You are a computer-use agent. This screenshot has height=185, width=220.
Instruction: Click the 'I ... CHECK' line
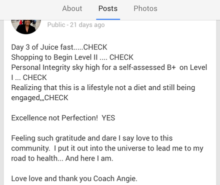pos(29,78)
